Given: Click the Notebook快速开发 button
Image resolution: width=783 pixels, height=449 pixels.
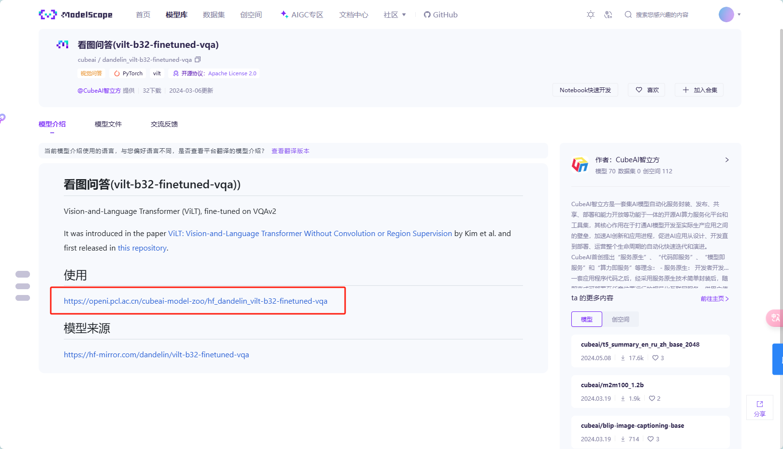Looking at the screenshot, I should pyautogui.click(x=585, y=90).
